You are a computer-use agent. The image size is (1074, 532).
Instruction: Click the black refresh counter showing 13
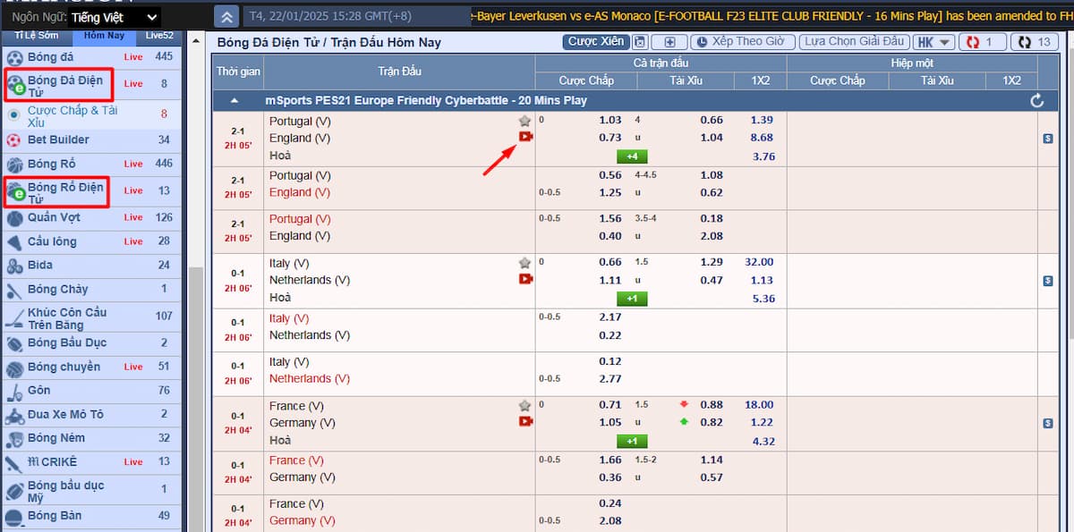tap(1035, 42)
